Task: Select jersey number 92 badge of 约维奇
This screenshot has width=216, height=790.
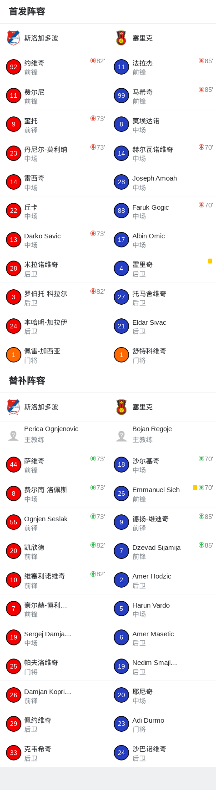Action: (x=14, y=67)
